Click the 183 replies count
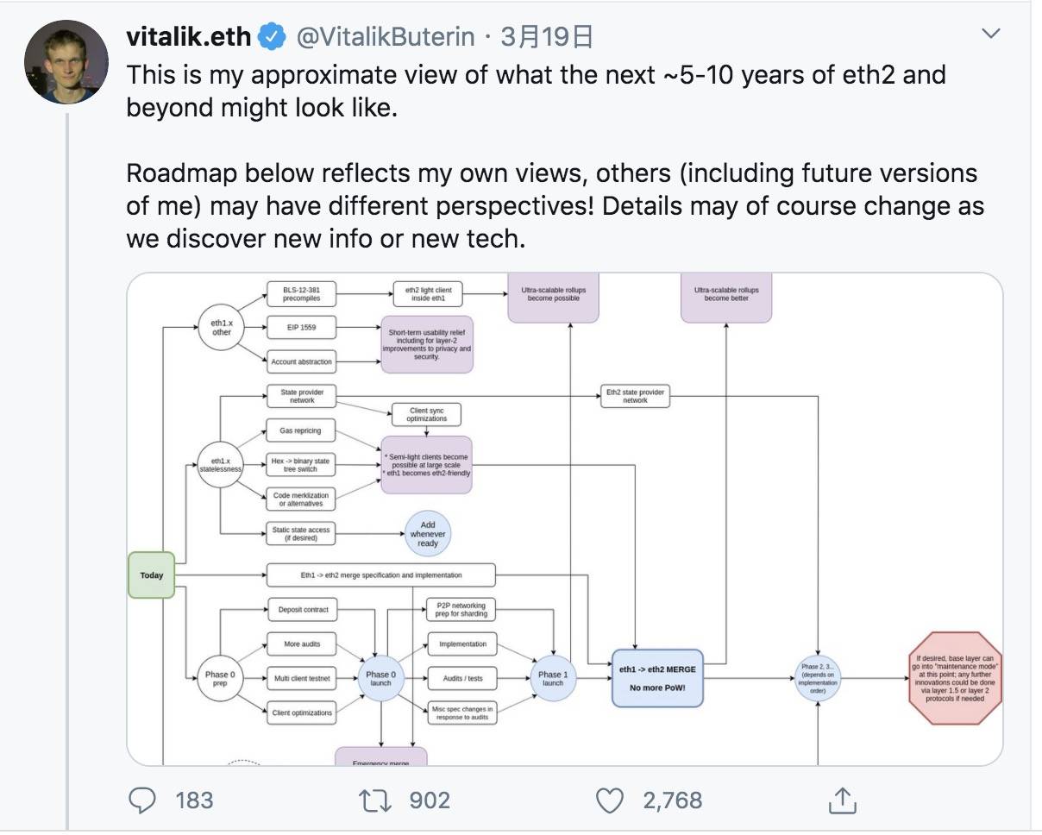The height and width of the screenshot is (835, 1042). pyautogui.click(x=194, y=800)
